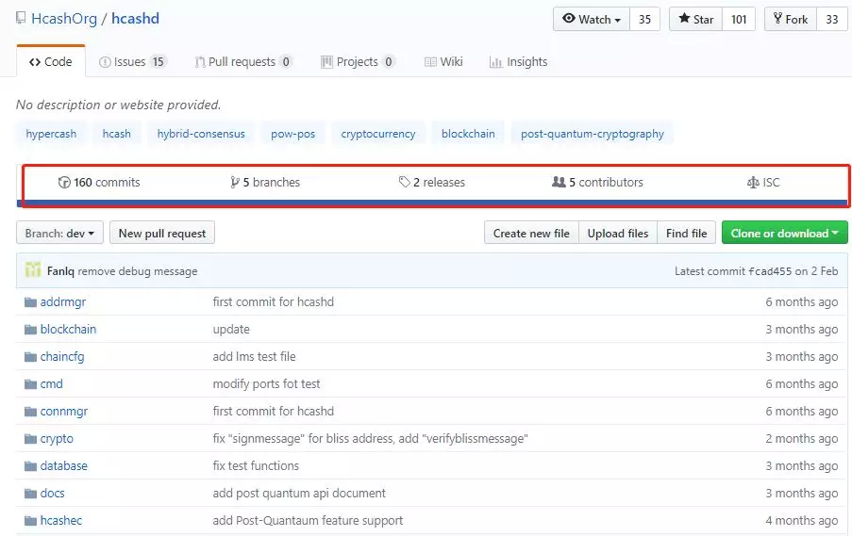View the 160 commits history
852x536 pixels.
99,183
